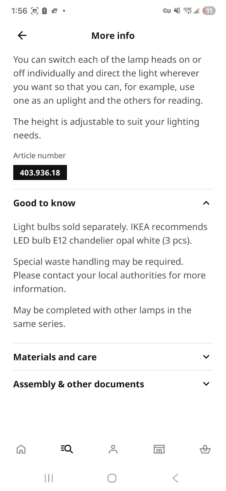Expand Assembly & other documents chevron
The image size is (226, 491).
[206, 384]
